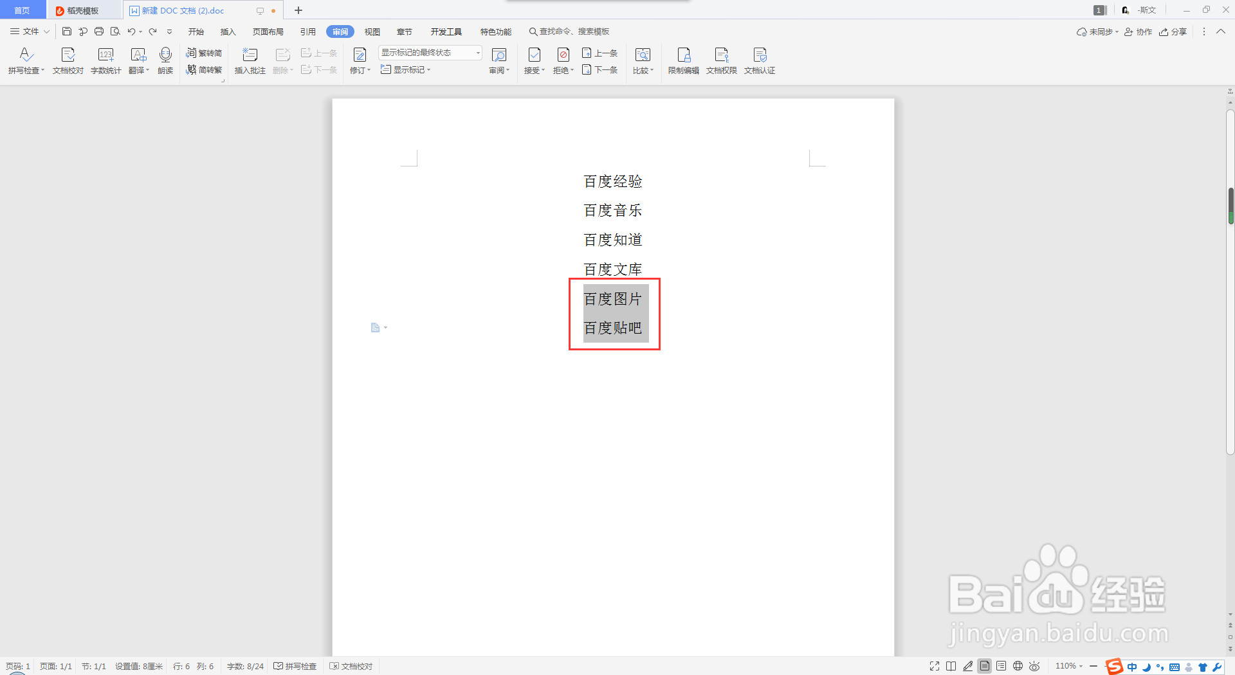This screenshot has width=1235, height=675.
Task: Open the 拼写检查 spell check tool
Action: tap(26, 61)
